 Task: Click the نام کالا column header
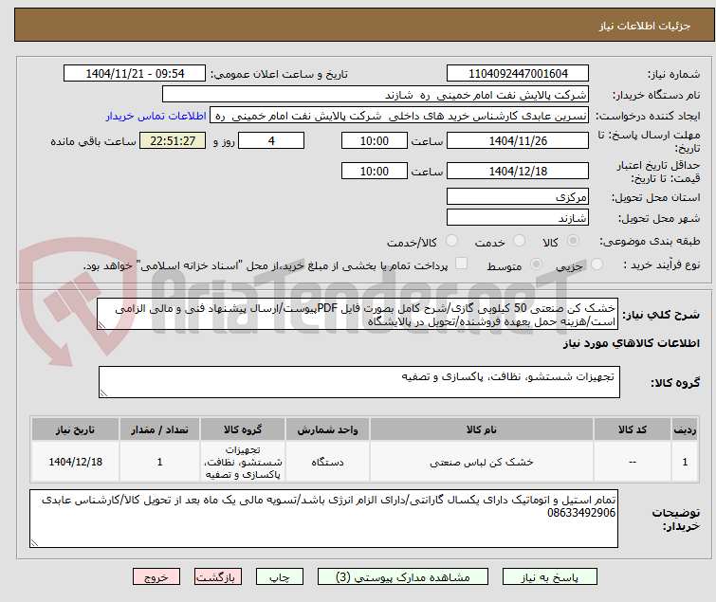[482, 429]
